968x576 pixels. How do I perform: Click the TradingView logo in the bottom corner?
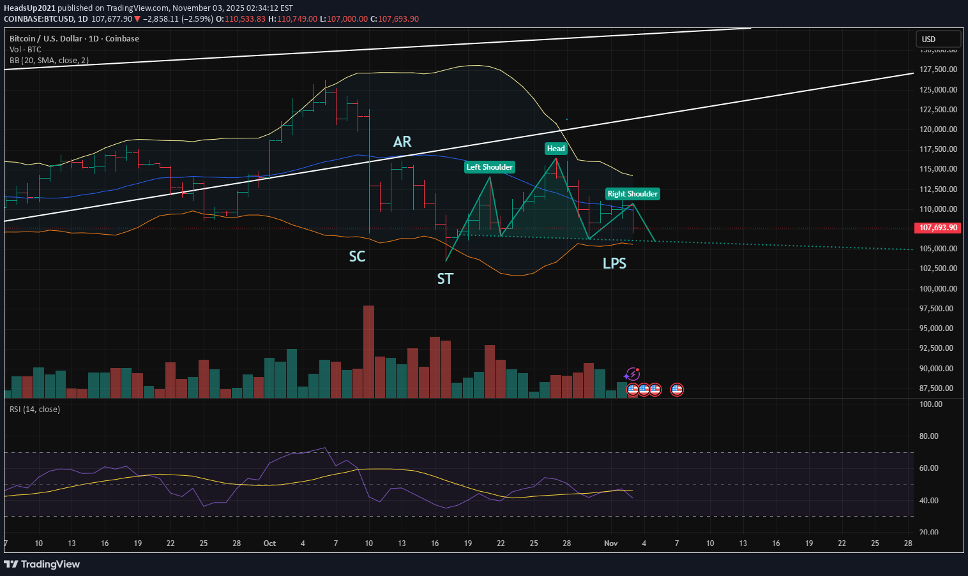click(x=42, y=565)
